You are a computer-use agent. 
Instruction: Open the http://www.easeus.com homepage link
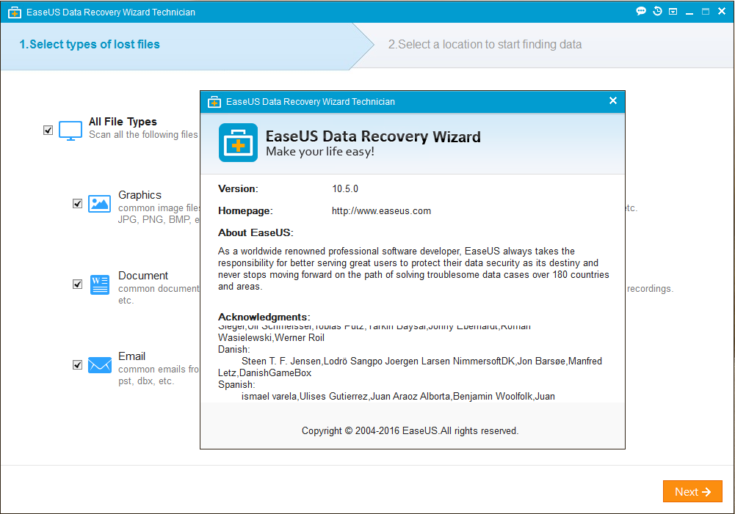tap(381, 210)
